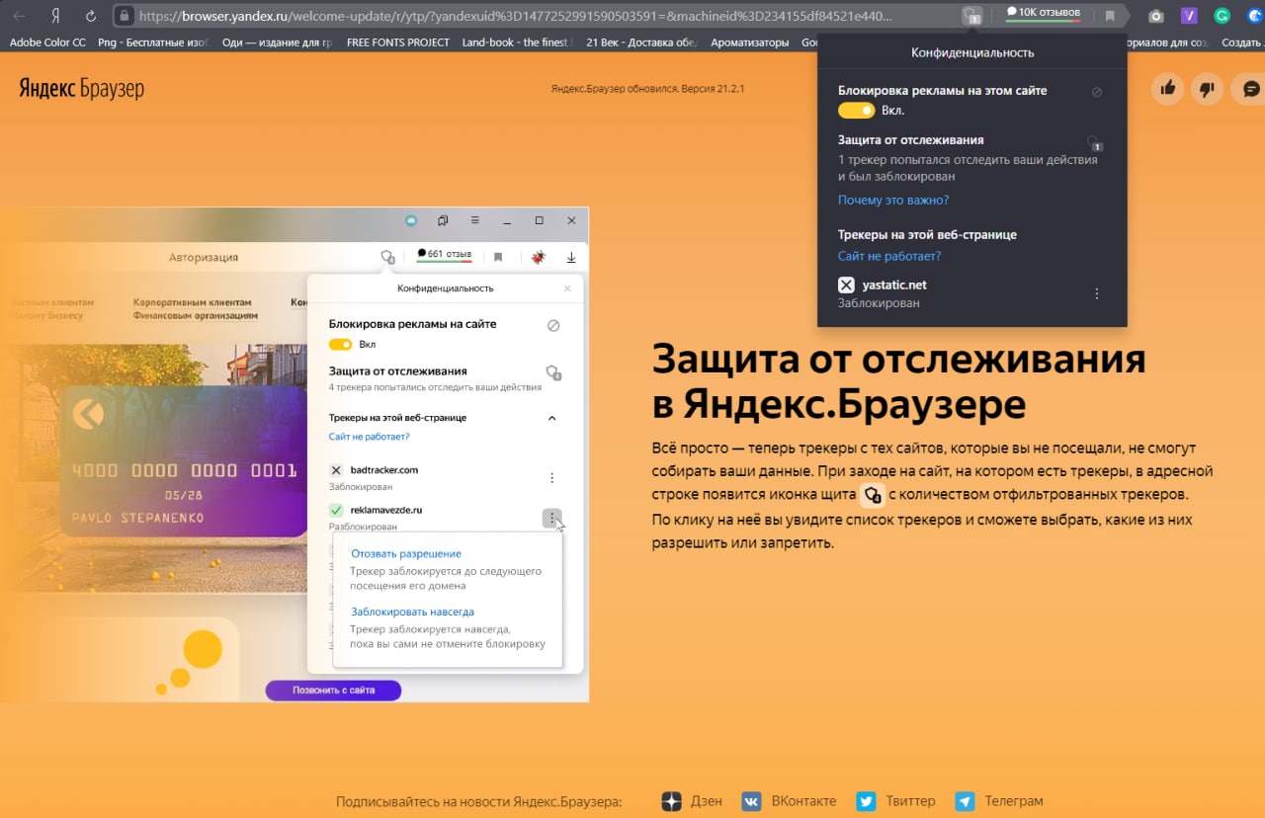Reload the page with refresh icon
1265x818 pixels.
coord(91,16)
